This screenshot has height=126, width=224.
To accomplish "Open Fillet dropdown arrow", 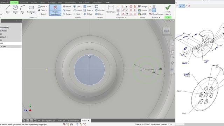I will pos(47,7).
